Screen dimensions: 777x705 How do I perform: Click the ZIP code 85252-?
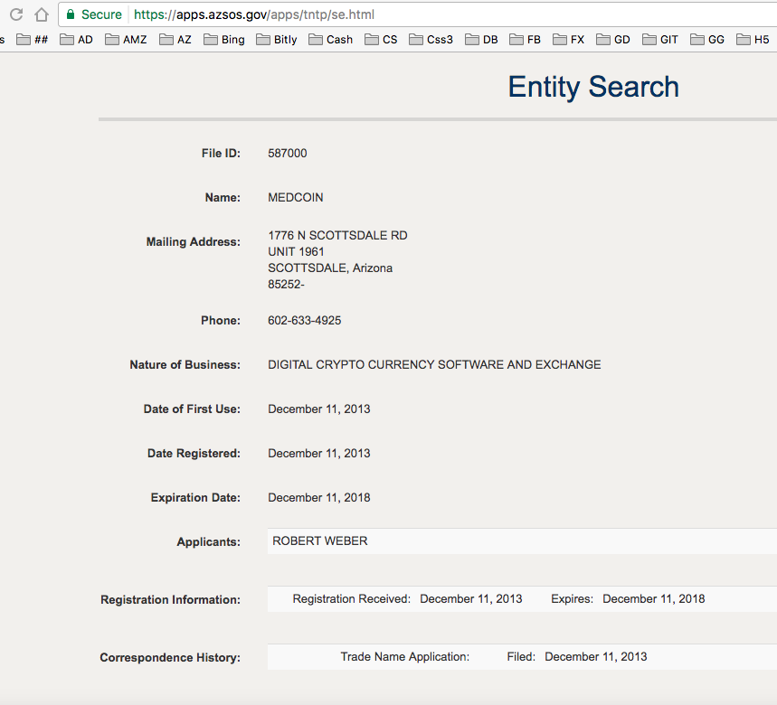(286, 285)
